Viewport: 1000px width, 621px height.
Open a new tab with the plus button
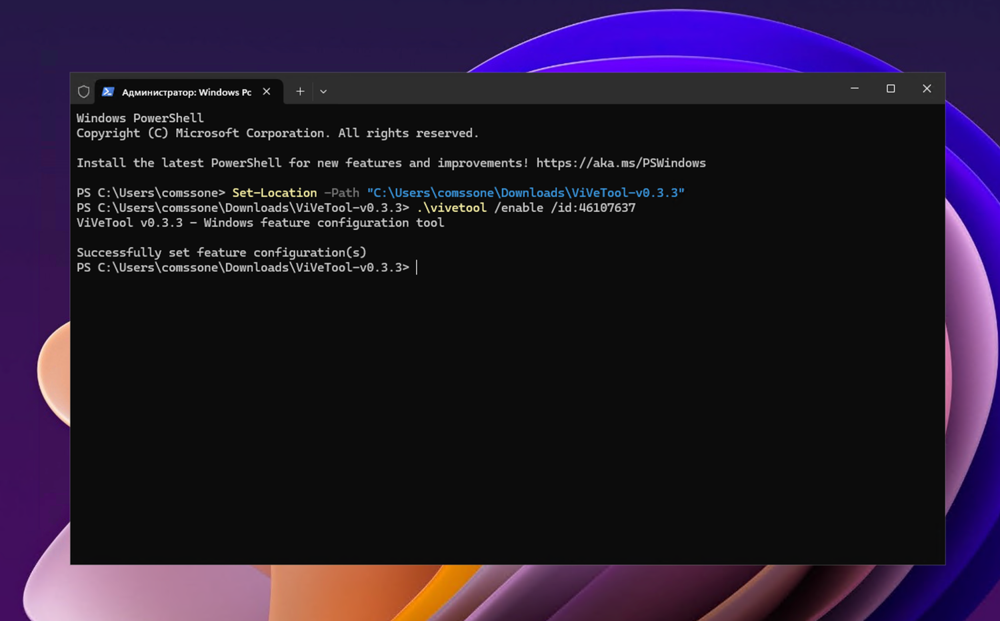click(x=300, y=91)
